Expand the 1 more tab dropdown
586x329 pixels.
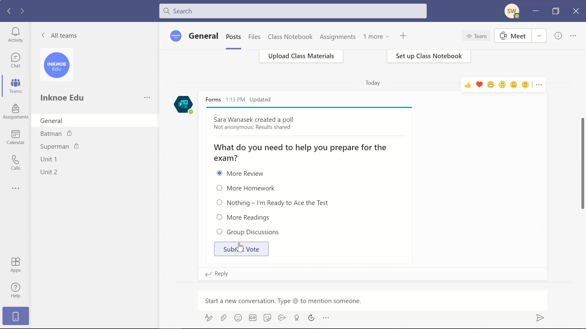376,37
